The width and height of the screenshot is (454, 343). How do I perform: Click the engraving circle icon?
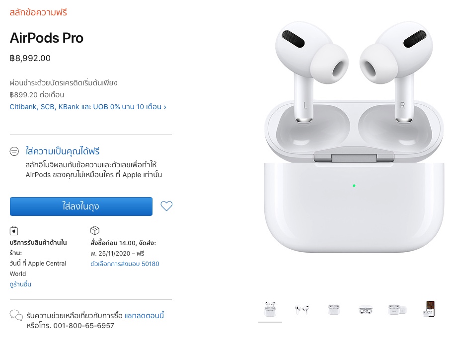[x=14, y=151]
